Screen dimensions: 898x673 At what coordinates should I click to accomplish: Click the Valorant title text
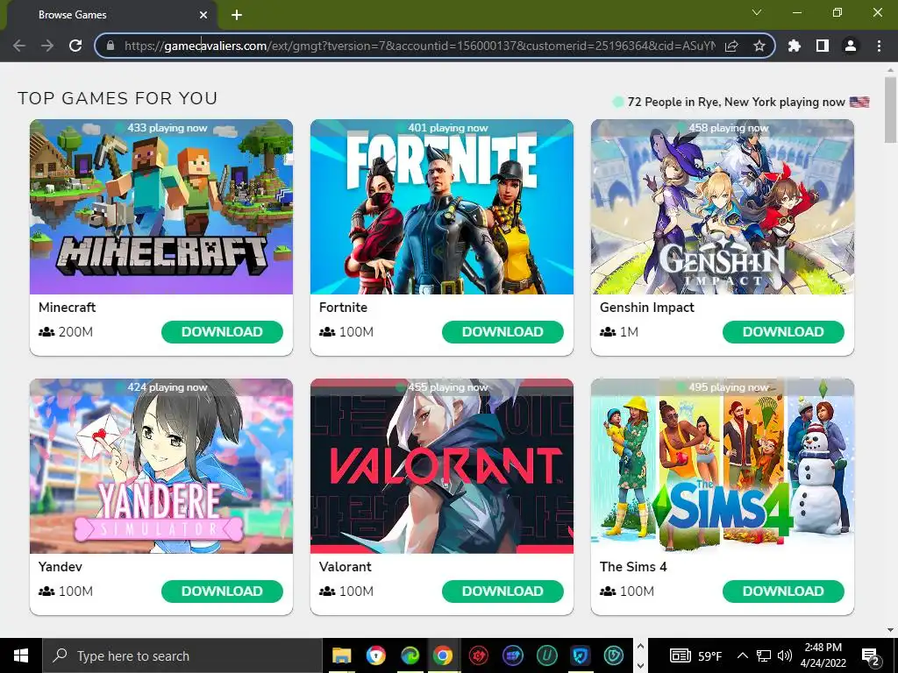tap(345, 567)
